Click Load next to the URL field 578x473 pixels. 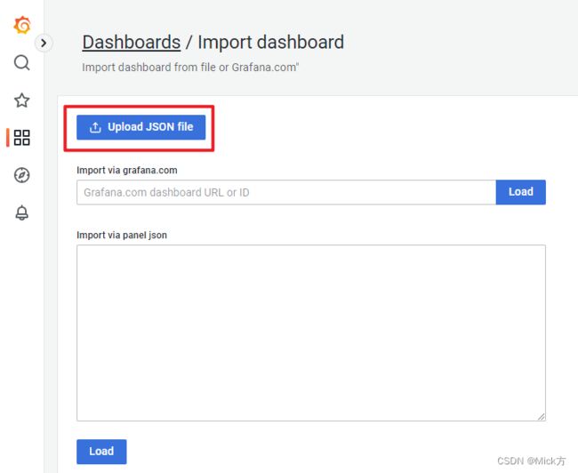click(x=520, y=192)
